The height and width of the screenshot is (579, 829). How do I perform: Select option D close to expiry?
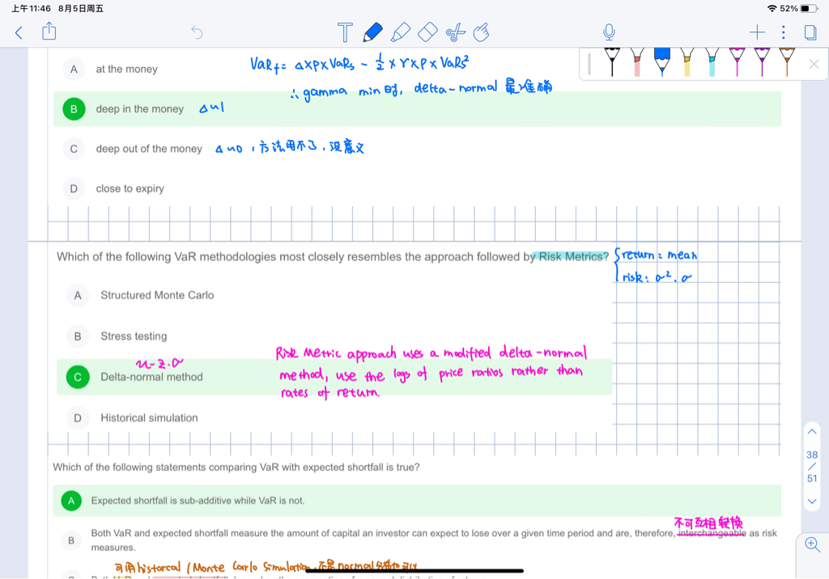(74, 188)
